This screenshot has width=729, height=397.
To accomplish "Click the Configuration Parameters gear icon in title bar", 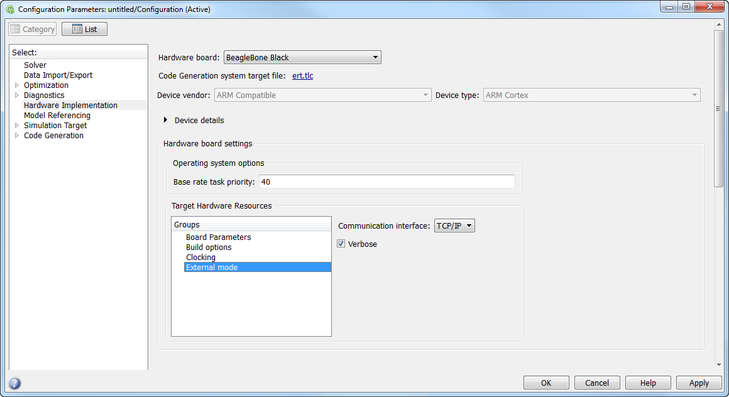I will pos(9,9).
